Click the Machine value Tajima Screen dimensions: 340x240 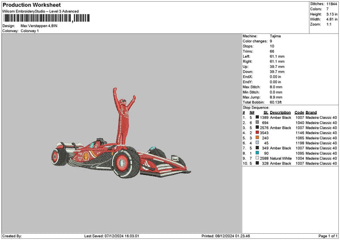tap(275, 36)
